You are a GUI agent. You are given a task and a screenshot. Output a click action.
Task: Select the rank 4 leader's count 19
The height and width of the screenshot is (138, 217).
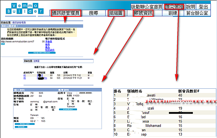[x=180, y=108]
